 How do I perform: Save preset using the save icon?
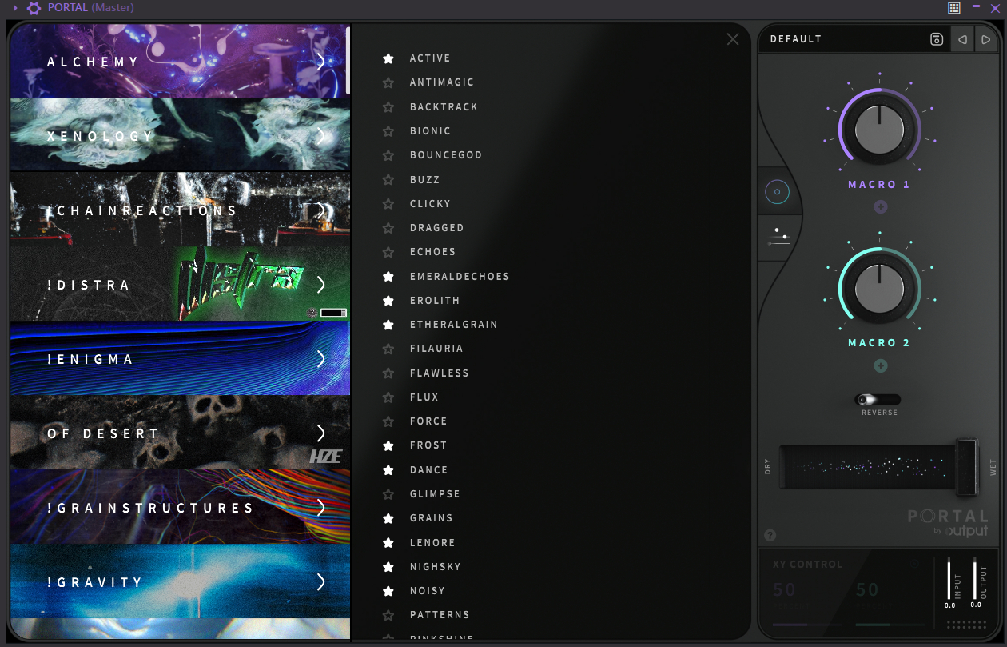click(937, 39)
